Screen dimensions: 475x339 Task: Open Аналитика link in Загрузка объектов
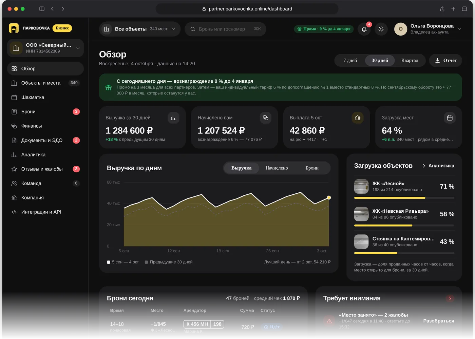click(x=438, y=166)
